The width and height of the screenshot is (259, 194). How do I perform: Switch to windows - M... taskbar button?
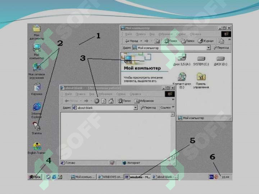[x=138, y=177]
